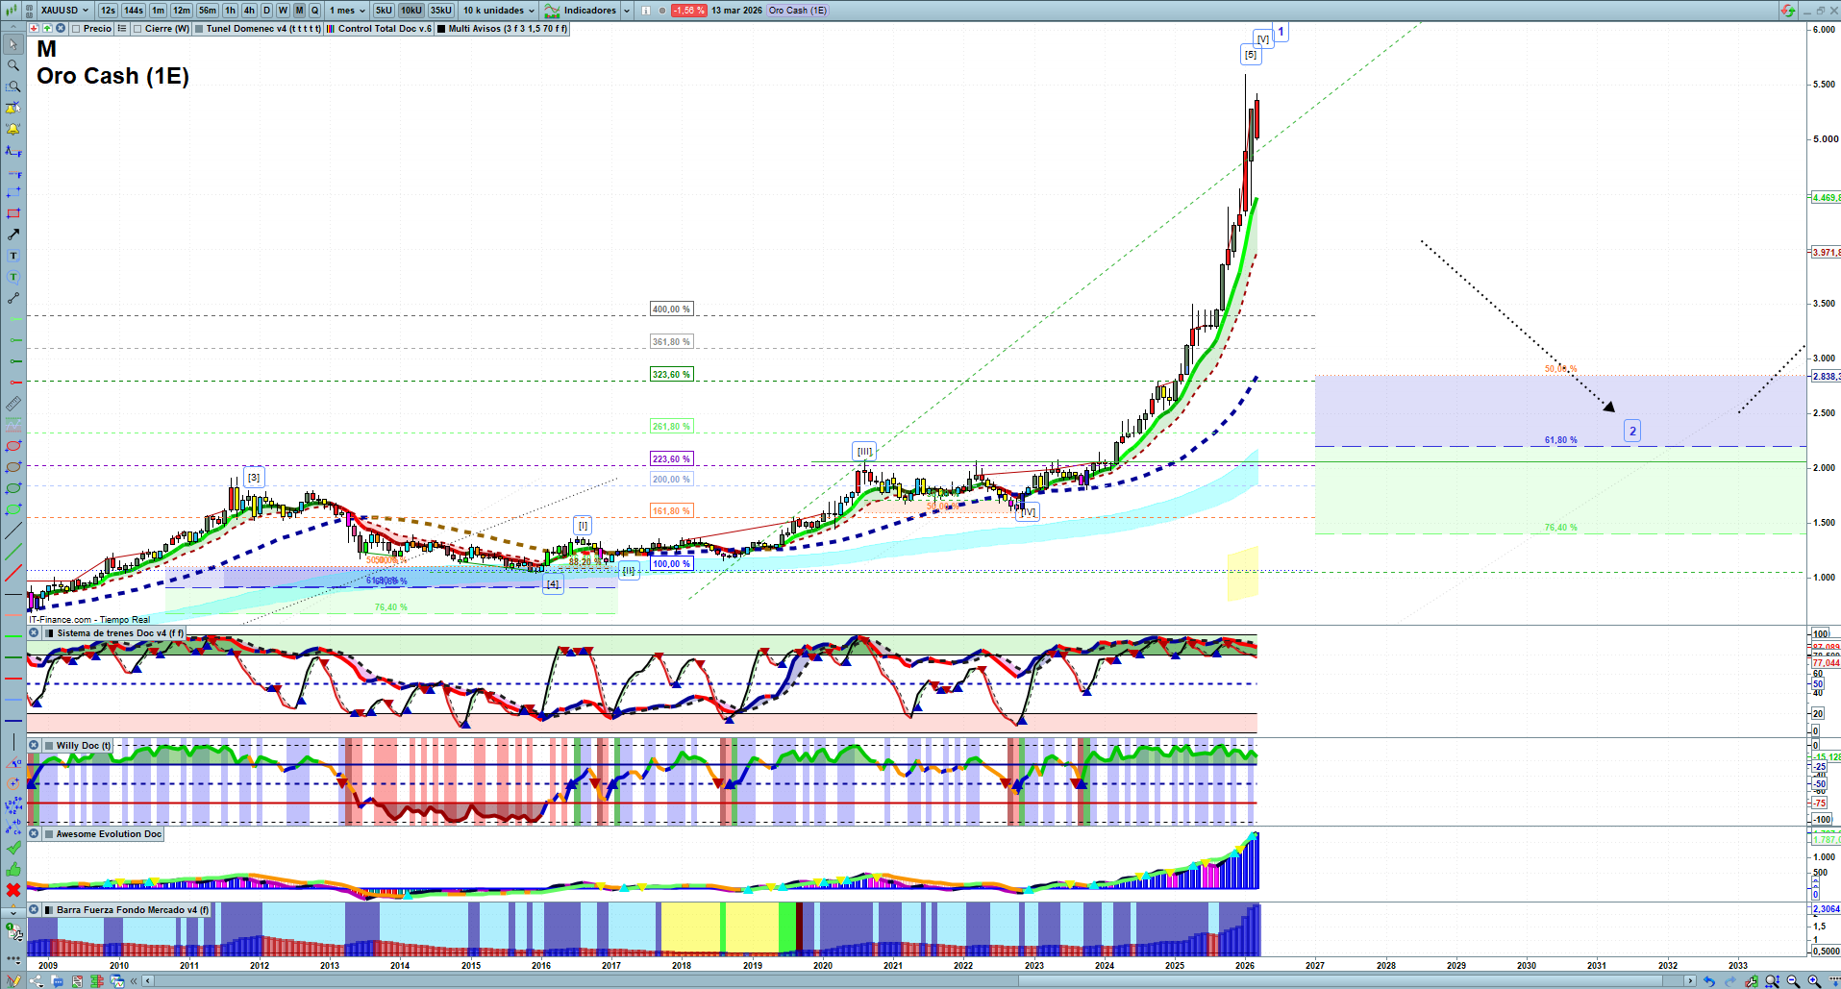
Task: Click the red X delete drawings icon
Action: click(x=13, y=890)
